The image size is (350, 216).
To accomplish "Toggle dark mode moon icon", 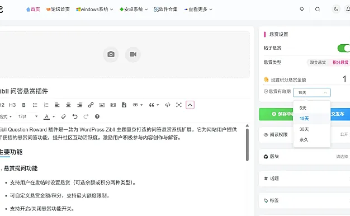I will pyautogui.click(x=336, y=9).
